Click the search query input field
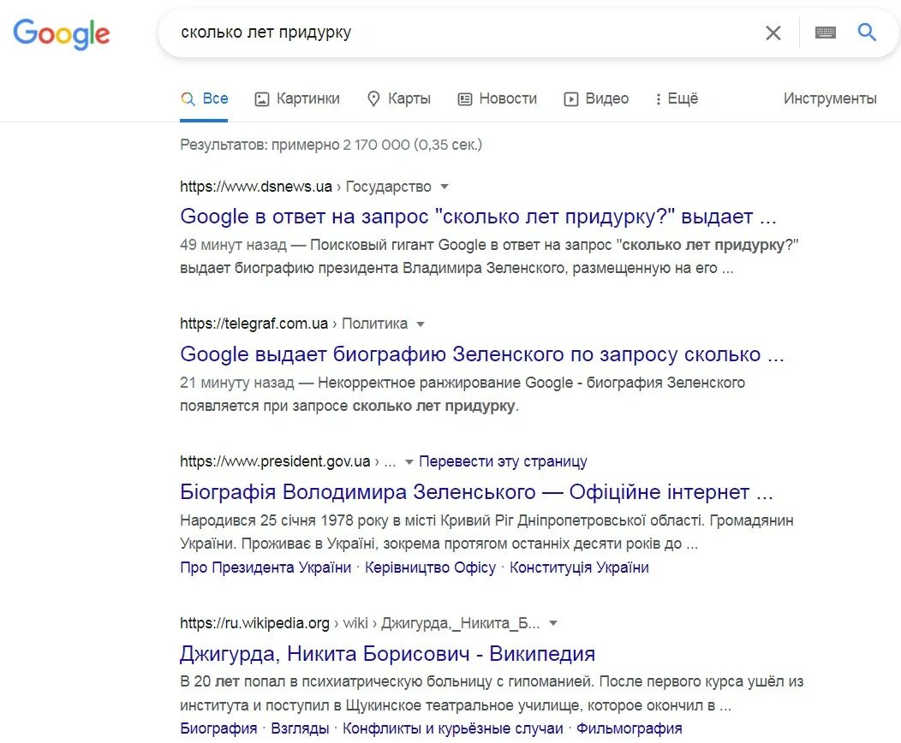The image size is (901, 743). click(462, 33)
